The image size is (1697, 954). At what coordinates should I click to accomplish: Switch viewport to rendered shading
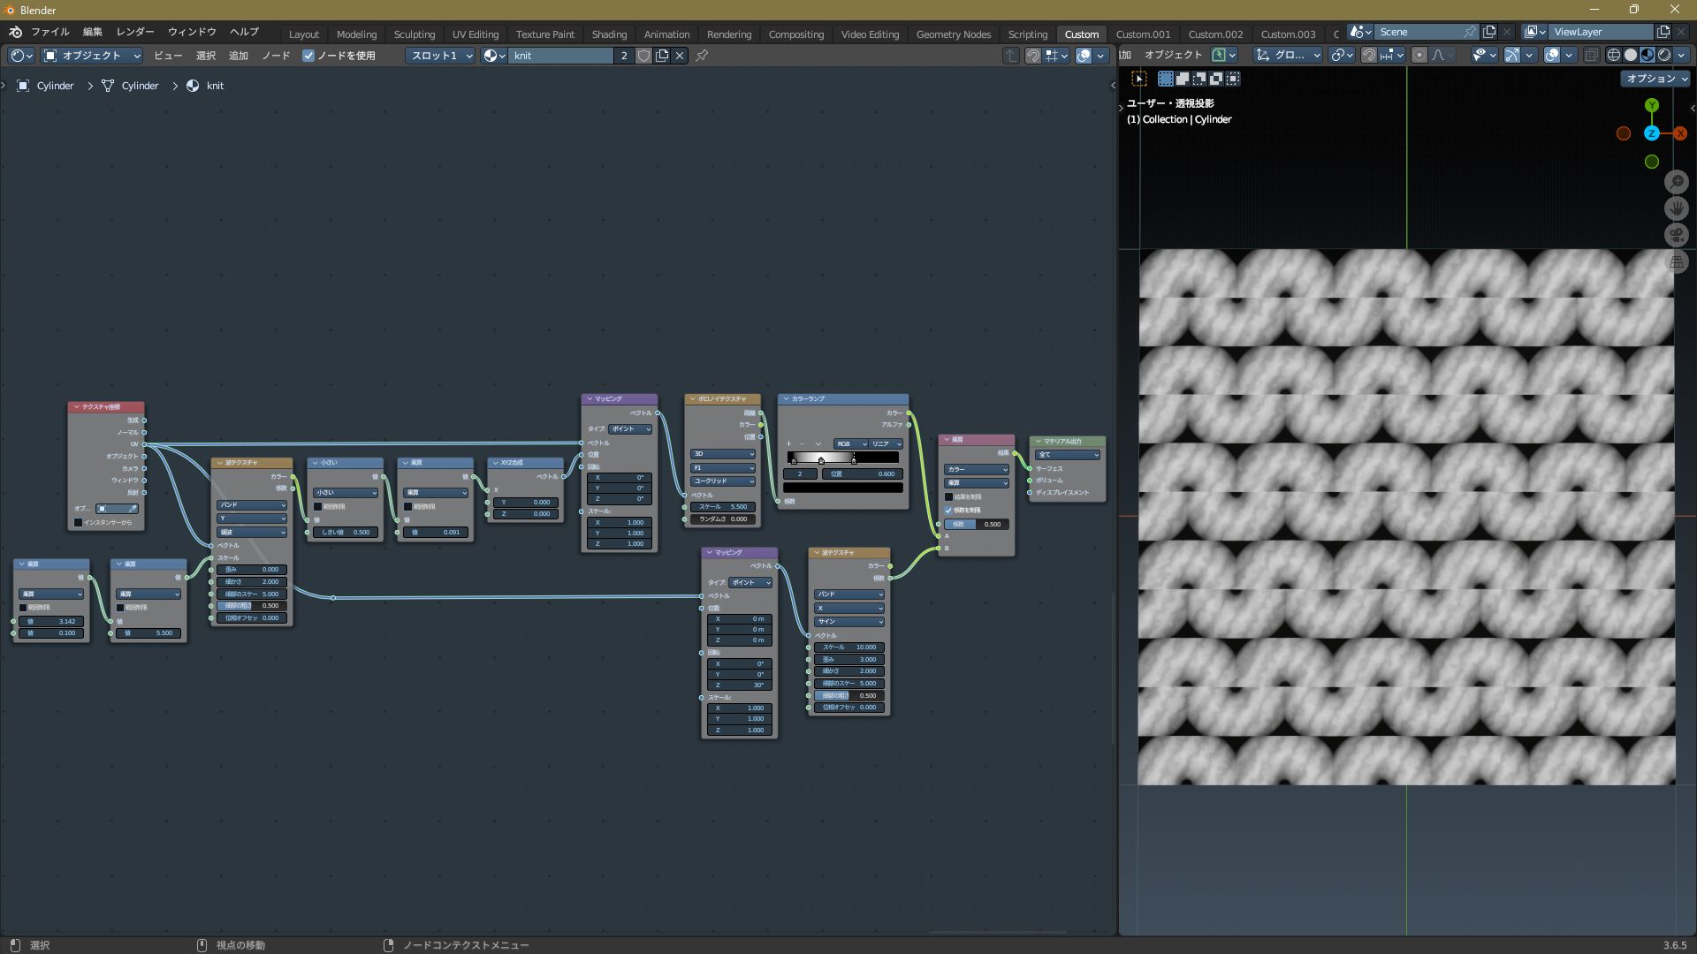[1664, 55]
